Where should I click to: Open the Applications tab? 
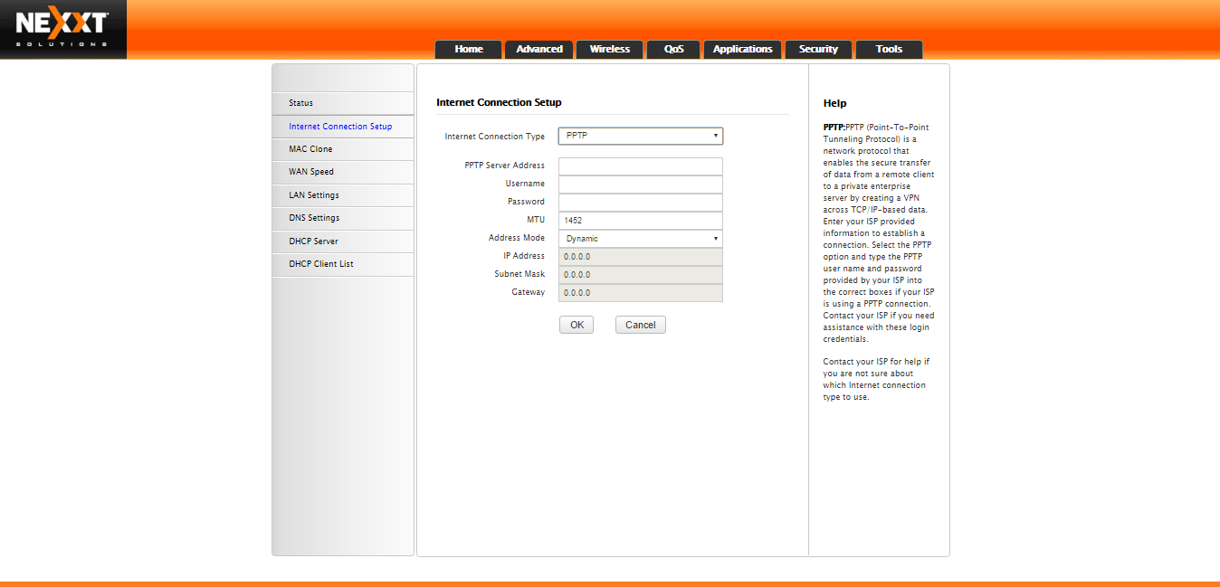click(742, 50)
